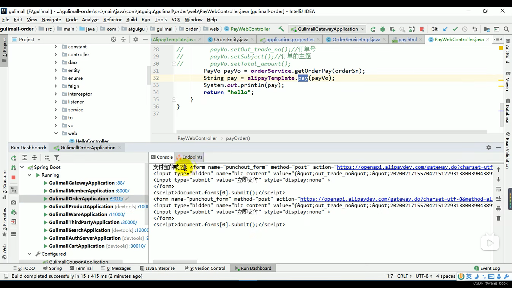
Task: Expand the controller folder
Action: (56, 54)
